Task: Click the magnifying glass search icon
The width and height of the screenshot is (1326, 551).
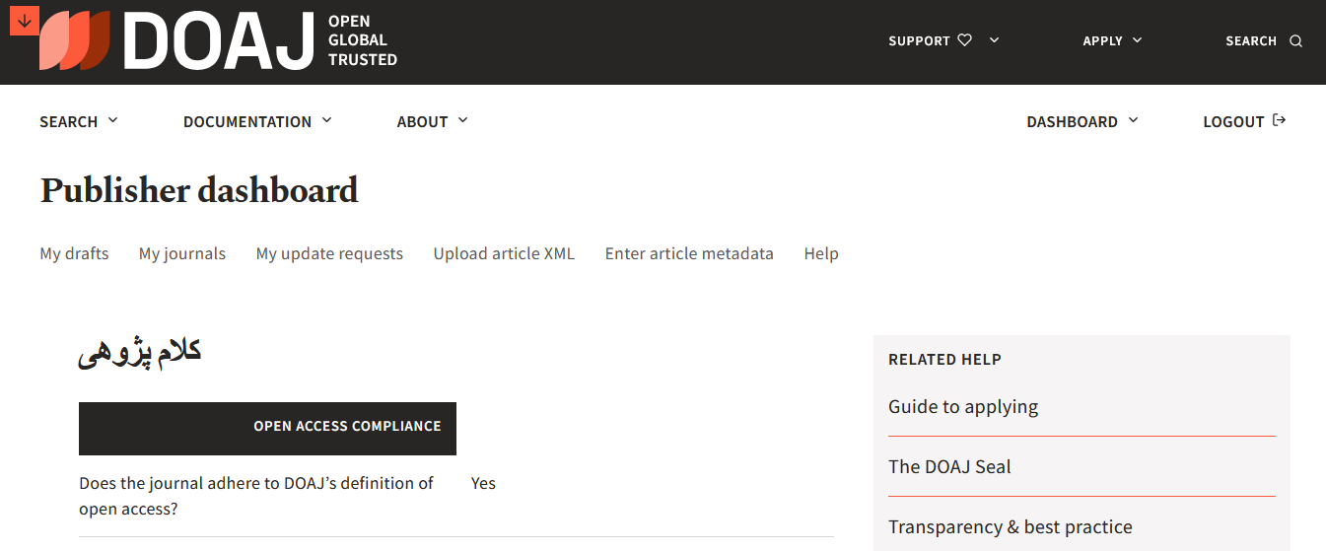Action: [1296, 41]
